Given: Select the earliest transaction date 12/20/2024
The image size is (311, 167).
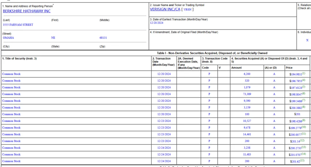Looking at the screenshot, I should tap(156, 23).
